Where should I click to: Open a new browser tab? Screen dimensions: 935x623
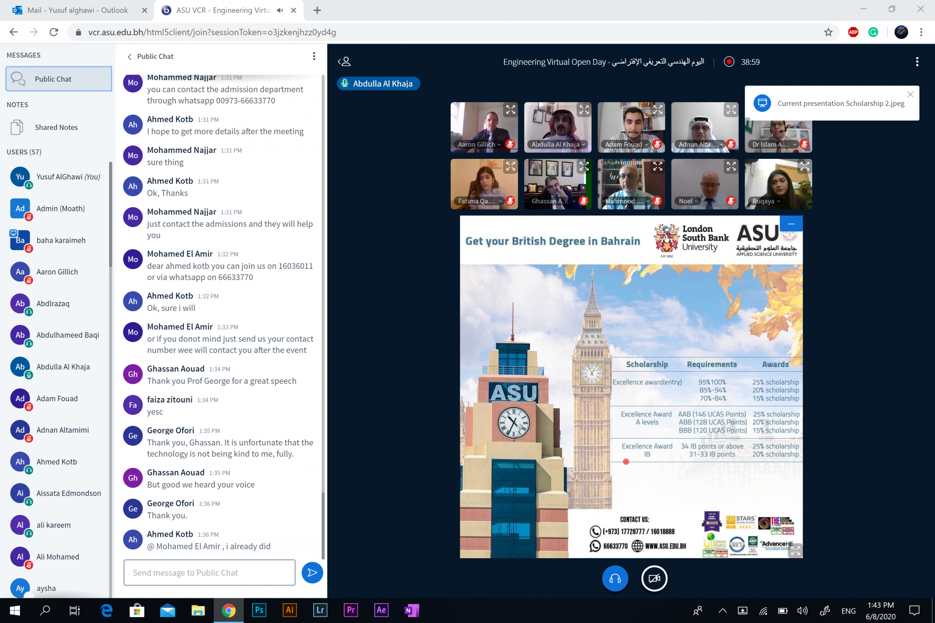317,10
